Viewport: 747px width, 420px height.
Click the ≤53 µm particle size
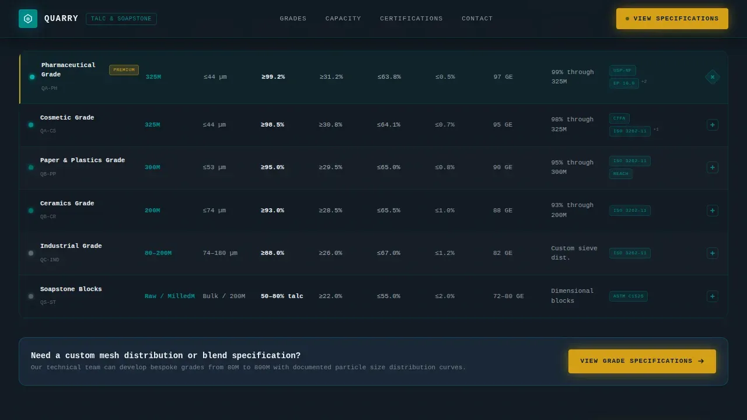pos(214,167)
